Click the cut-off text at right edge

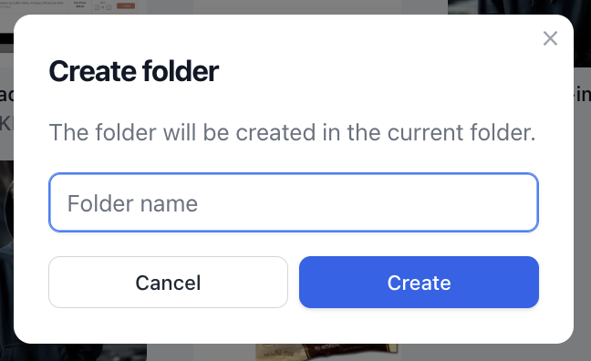[583, 95]
